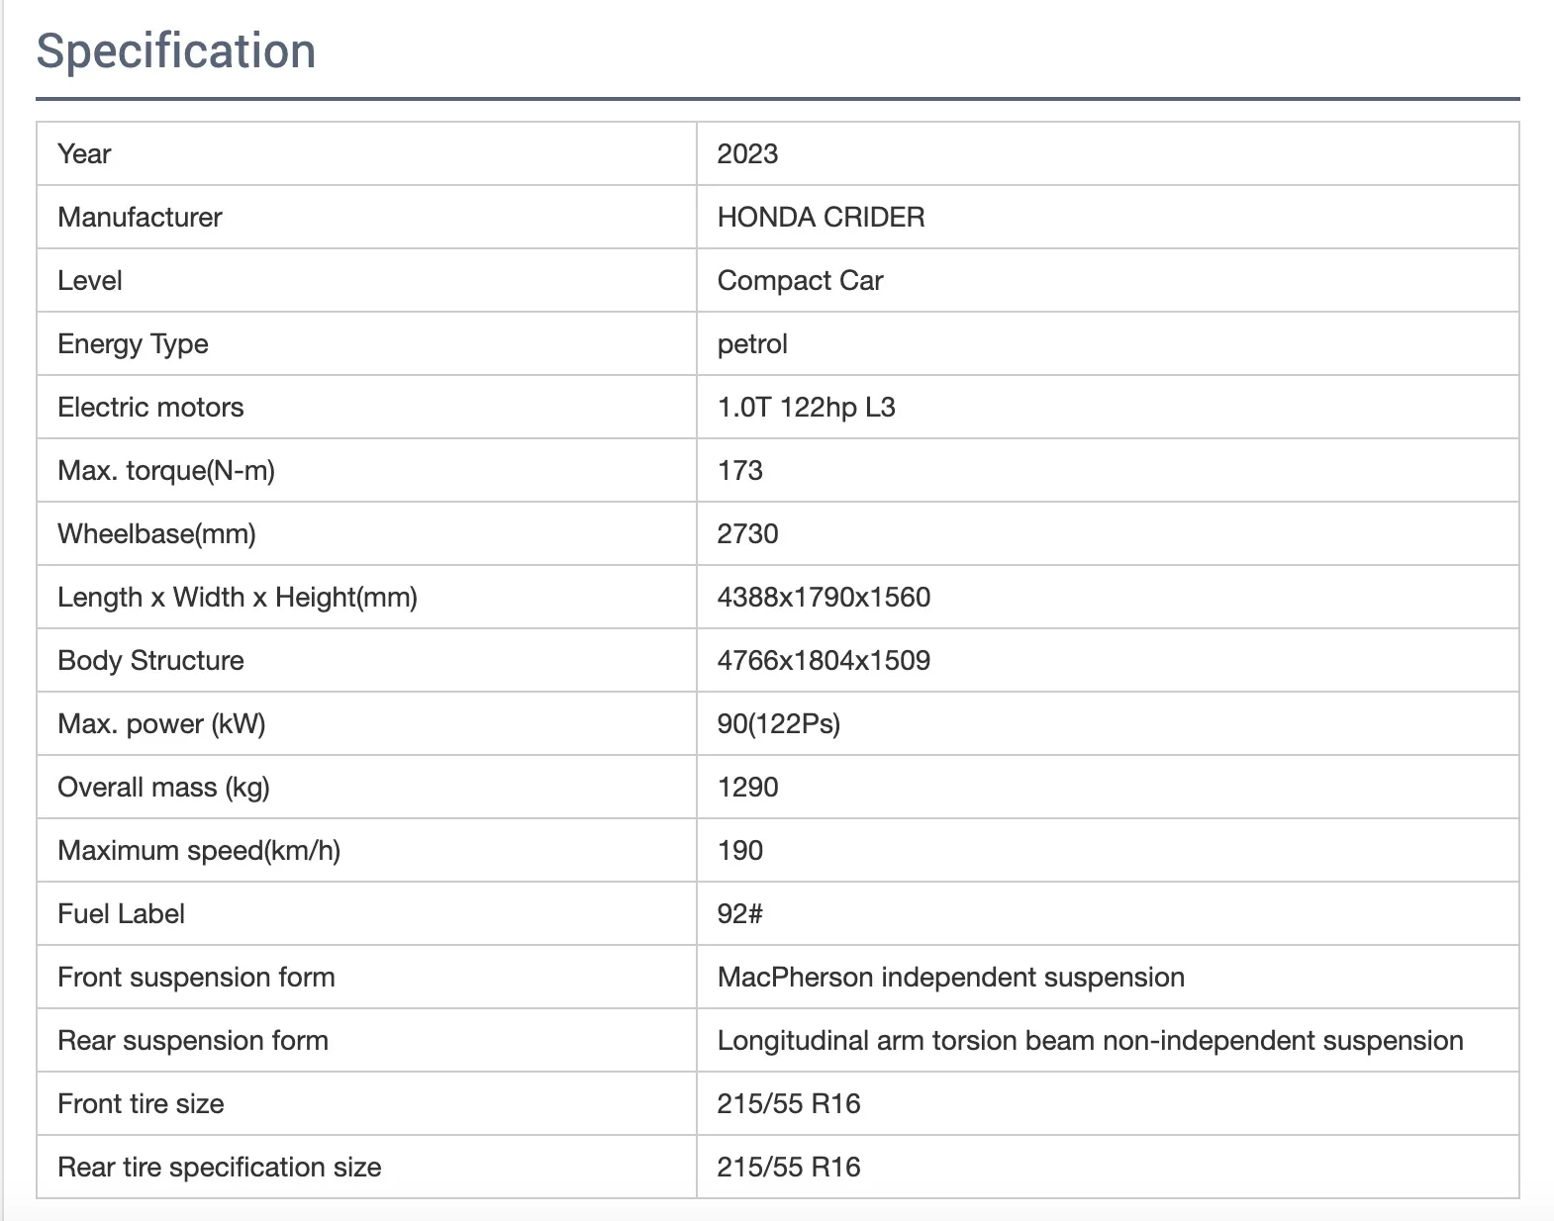The width and height of the screenshot is (1554, 1221).
Task: Click the fuel label value 92#
Action: [739, 914]
